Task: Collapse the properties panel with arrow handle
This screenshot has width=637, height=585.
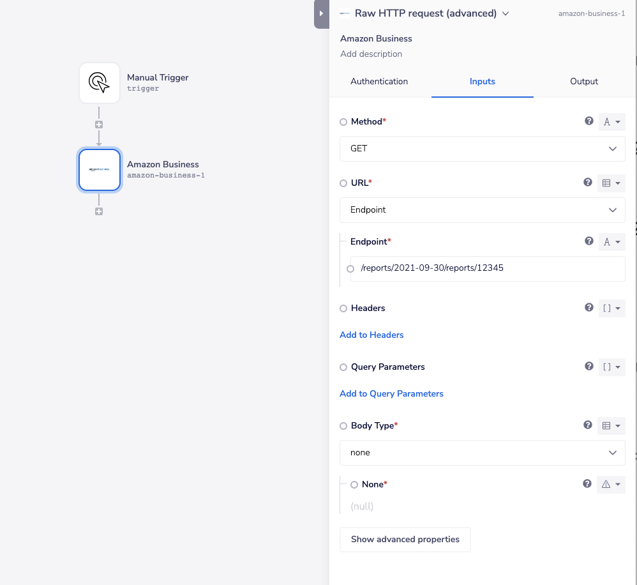Action: click(x=321, y=13)
